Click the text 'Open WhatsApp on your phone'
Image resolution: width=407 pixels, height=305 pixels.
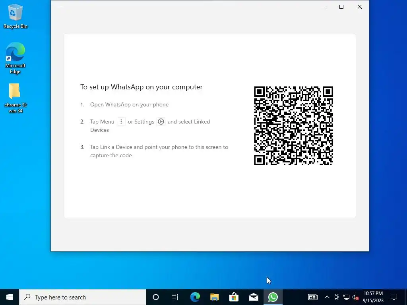pyautogui.click(x=129, y=104)
